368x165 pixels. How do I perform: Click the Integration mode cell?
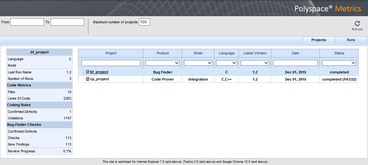click(198, 79)
